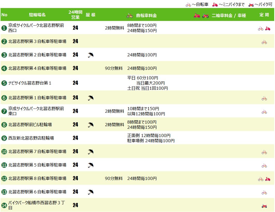The width and height of the screenshot is (275, 212).
Task: Click the green bicycle icon in 自転車料金 header
Action: (x=130, y=16)
